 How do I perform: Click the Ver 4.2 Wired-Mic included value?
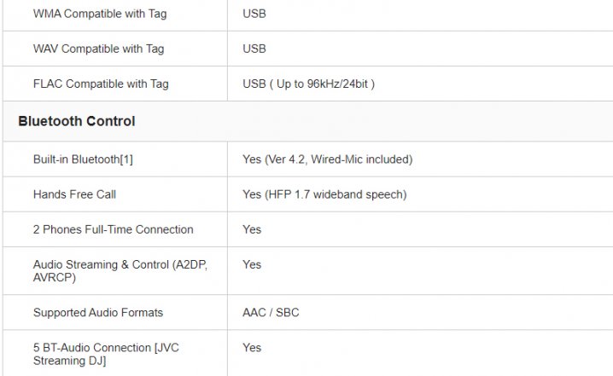pos(327,159)
